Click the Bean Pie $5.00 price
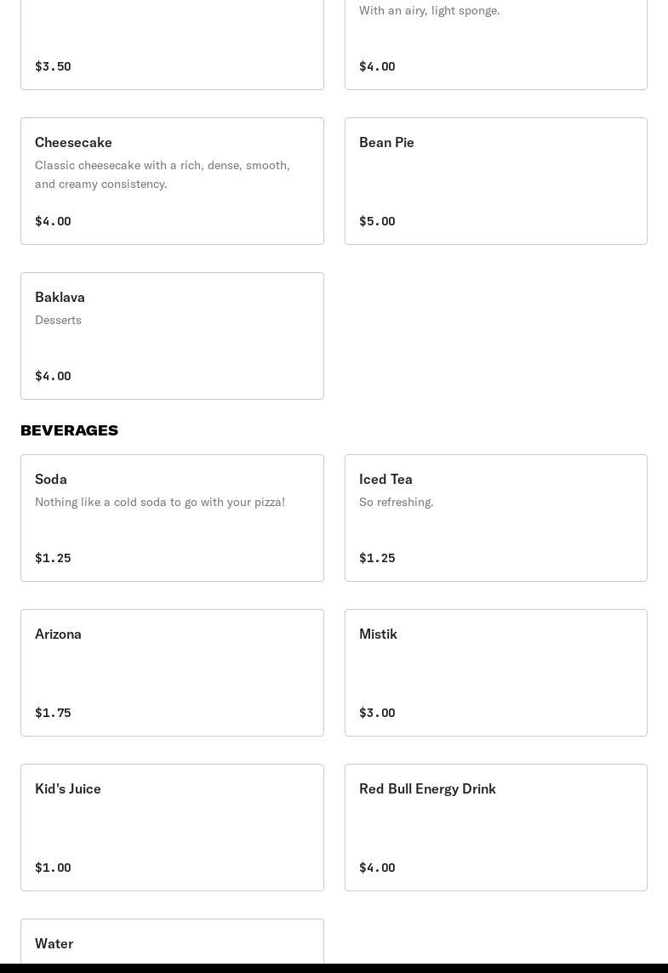Screen dimensions: 668x973 click(377, 221)
